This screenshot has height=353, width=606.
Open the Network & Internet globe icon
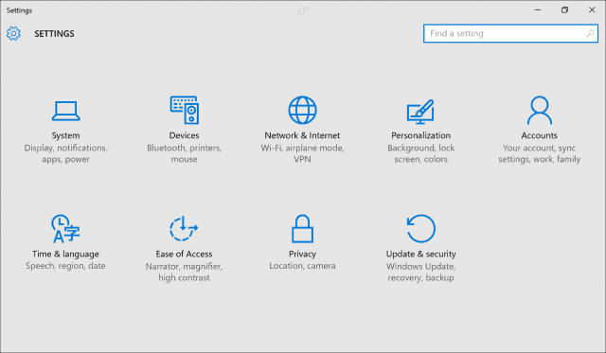coord(302,110)
